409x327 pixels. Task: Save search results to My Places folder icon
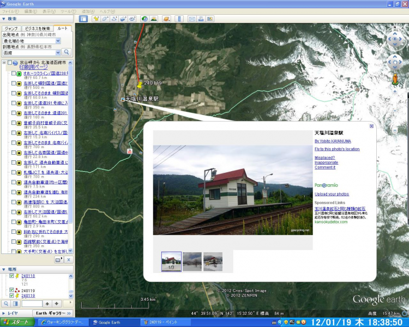[x=59, y=259]
